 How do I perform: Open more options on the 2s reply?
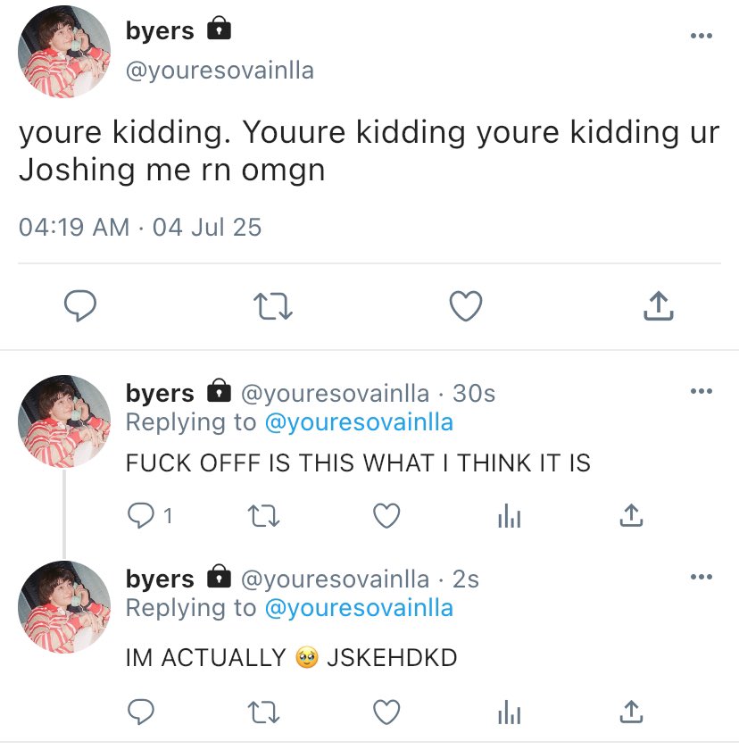(702, 577)
